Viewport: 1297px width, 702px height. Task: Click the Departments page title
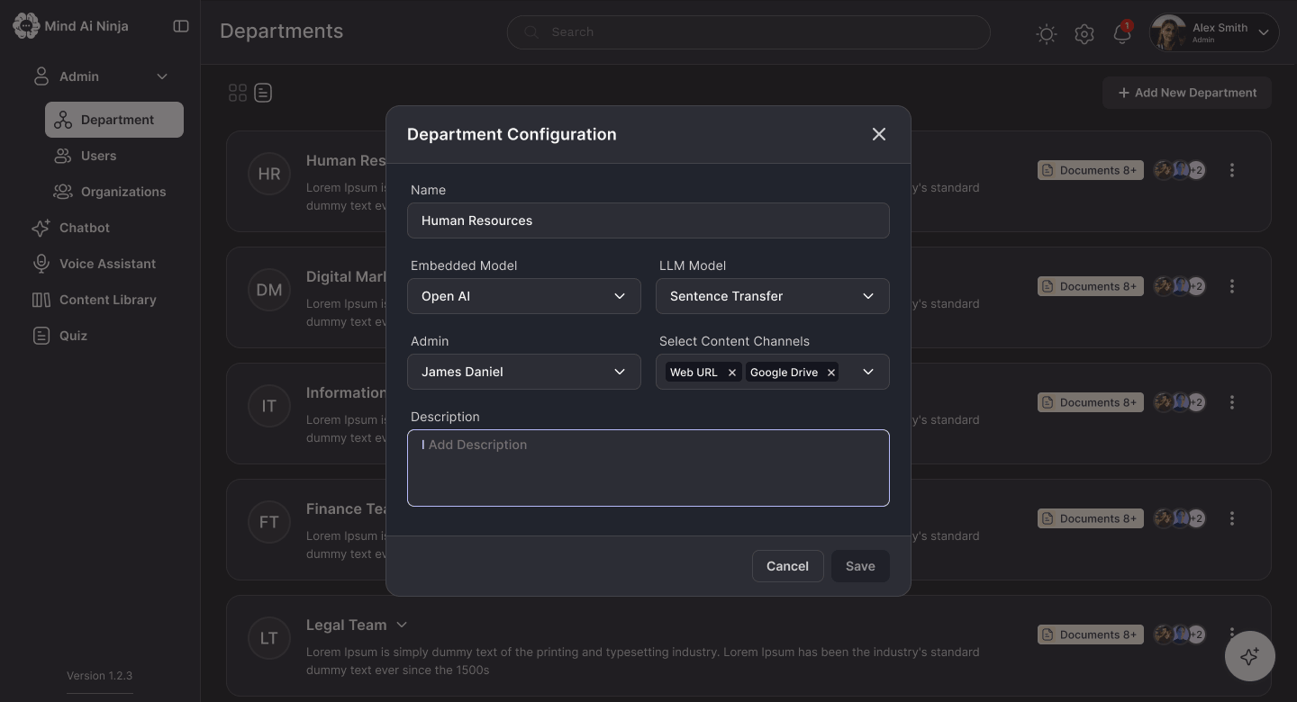click(x=282, y=31)
